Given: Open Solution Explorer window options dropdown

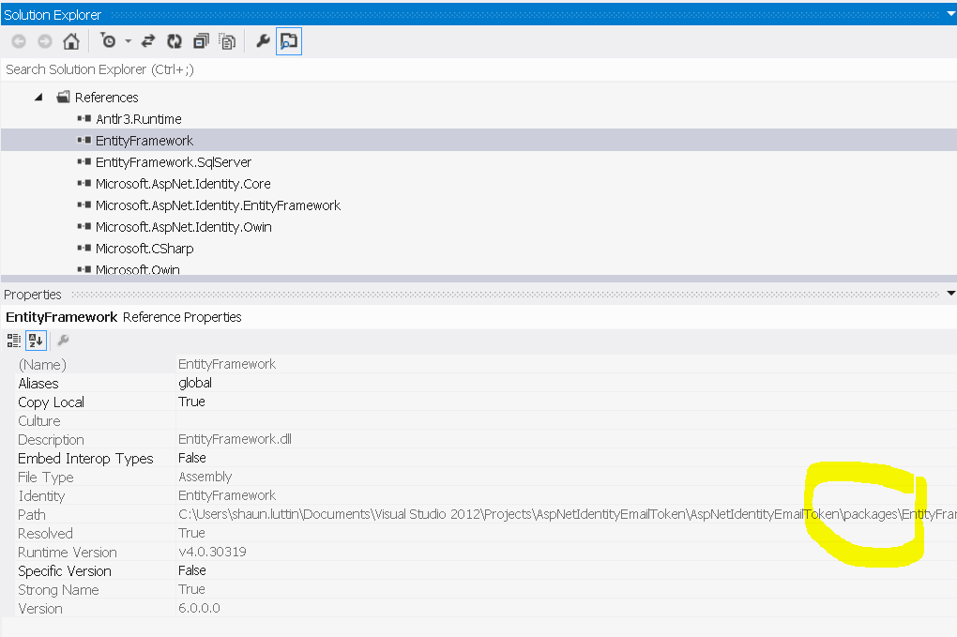Looking at the screenshot, I should click(950, 13).
